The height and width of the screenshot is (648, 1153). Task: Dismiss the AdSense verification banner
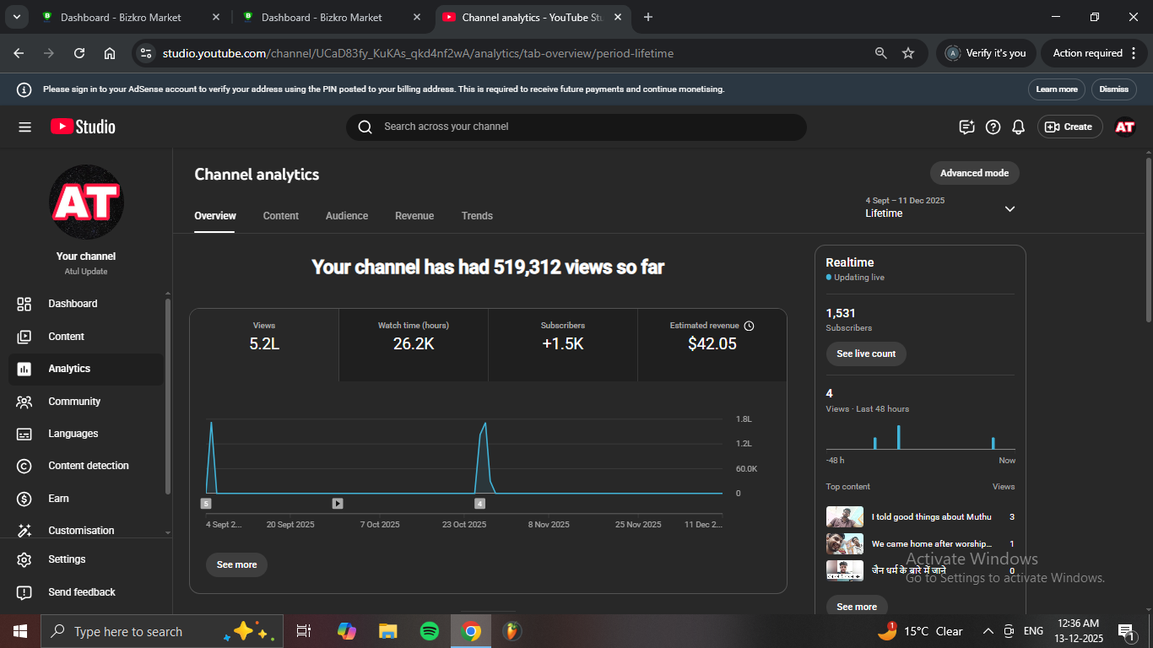pyautogui.click(x=1113, y=89)
